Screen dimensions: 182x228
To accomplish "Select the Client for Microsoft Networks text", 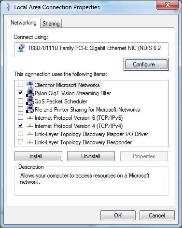I will (67, 85).
